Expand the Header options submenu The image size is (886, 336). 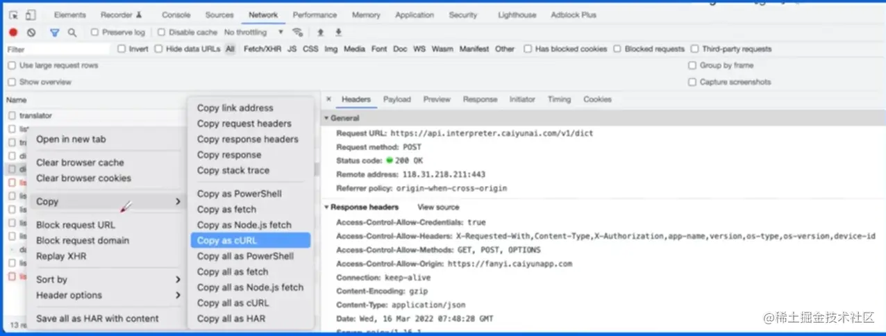(108, 295)
